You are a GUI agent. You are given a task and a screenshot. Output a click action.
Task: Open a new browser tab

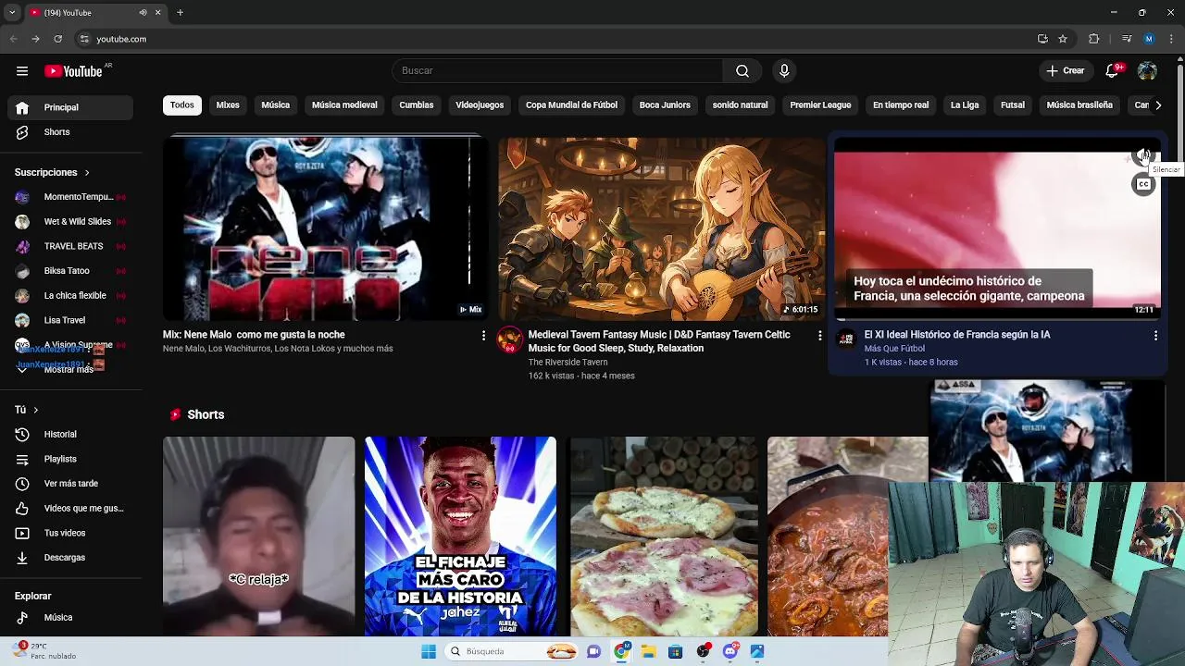tap(180, 12)
